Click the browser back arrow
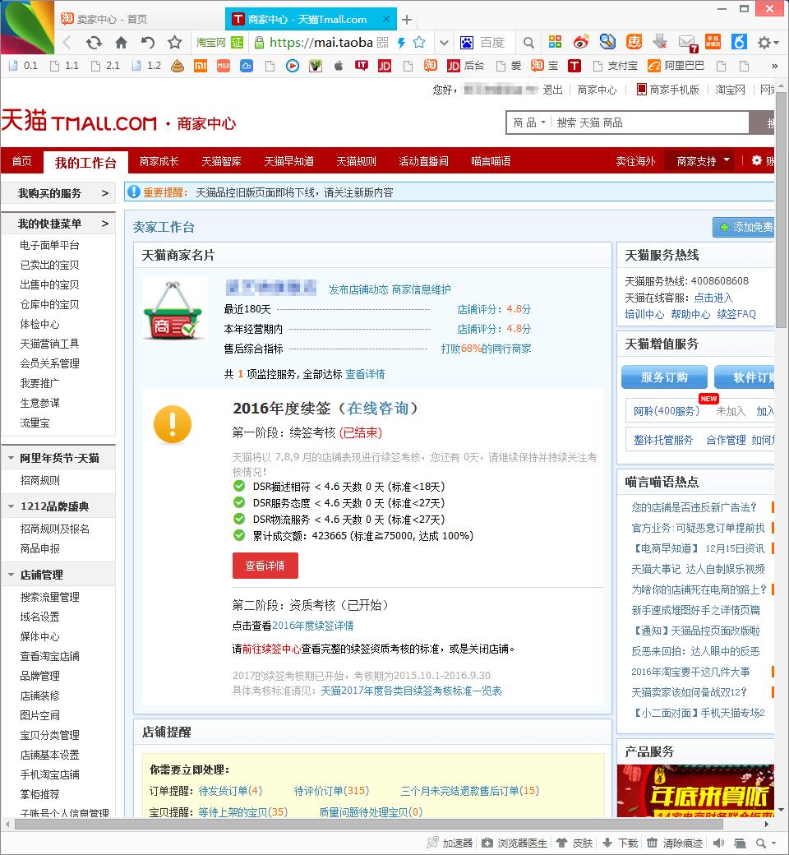Screen dimensions: 789x855 point(67,43)
